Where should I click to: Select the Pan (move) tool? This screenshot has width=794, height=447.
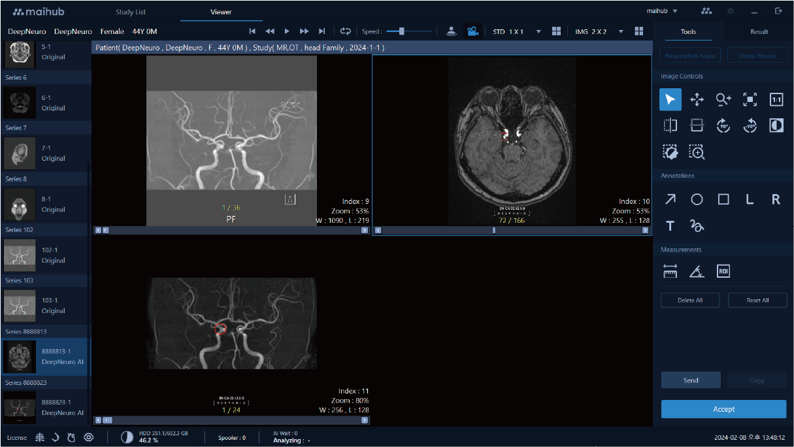click(697, 99)
